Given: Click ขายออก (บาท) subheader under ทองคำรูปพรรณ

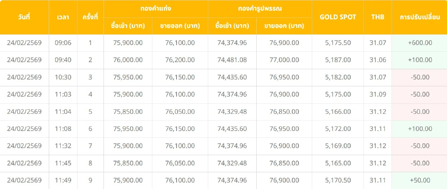Looking at the screenshot, I should tap(284, 26).
